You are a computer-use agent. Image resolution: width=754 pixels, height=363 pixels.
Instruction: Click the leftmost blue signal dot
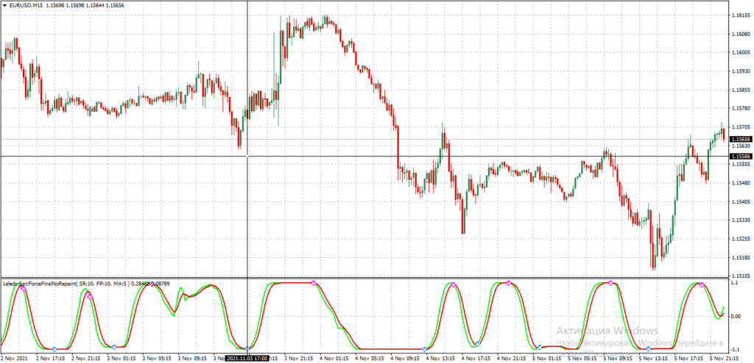pos(54,349)
